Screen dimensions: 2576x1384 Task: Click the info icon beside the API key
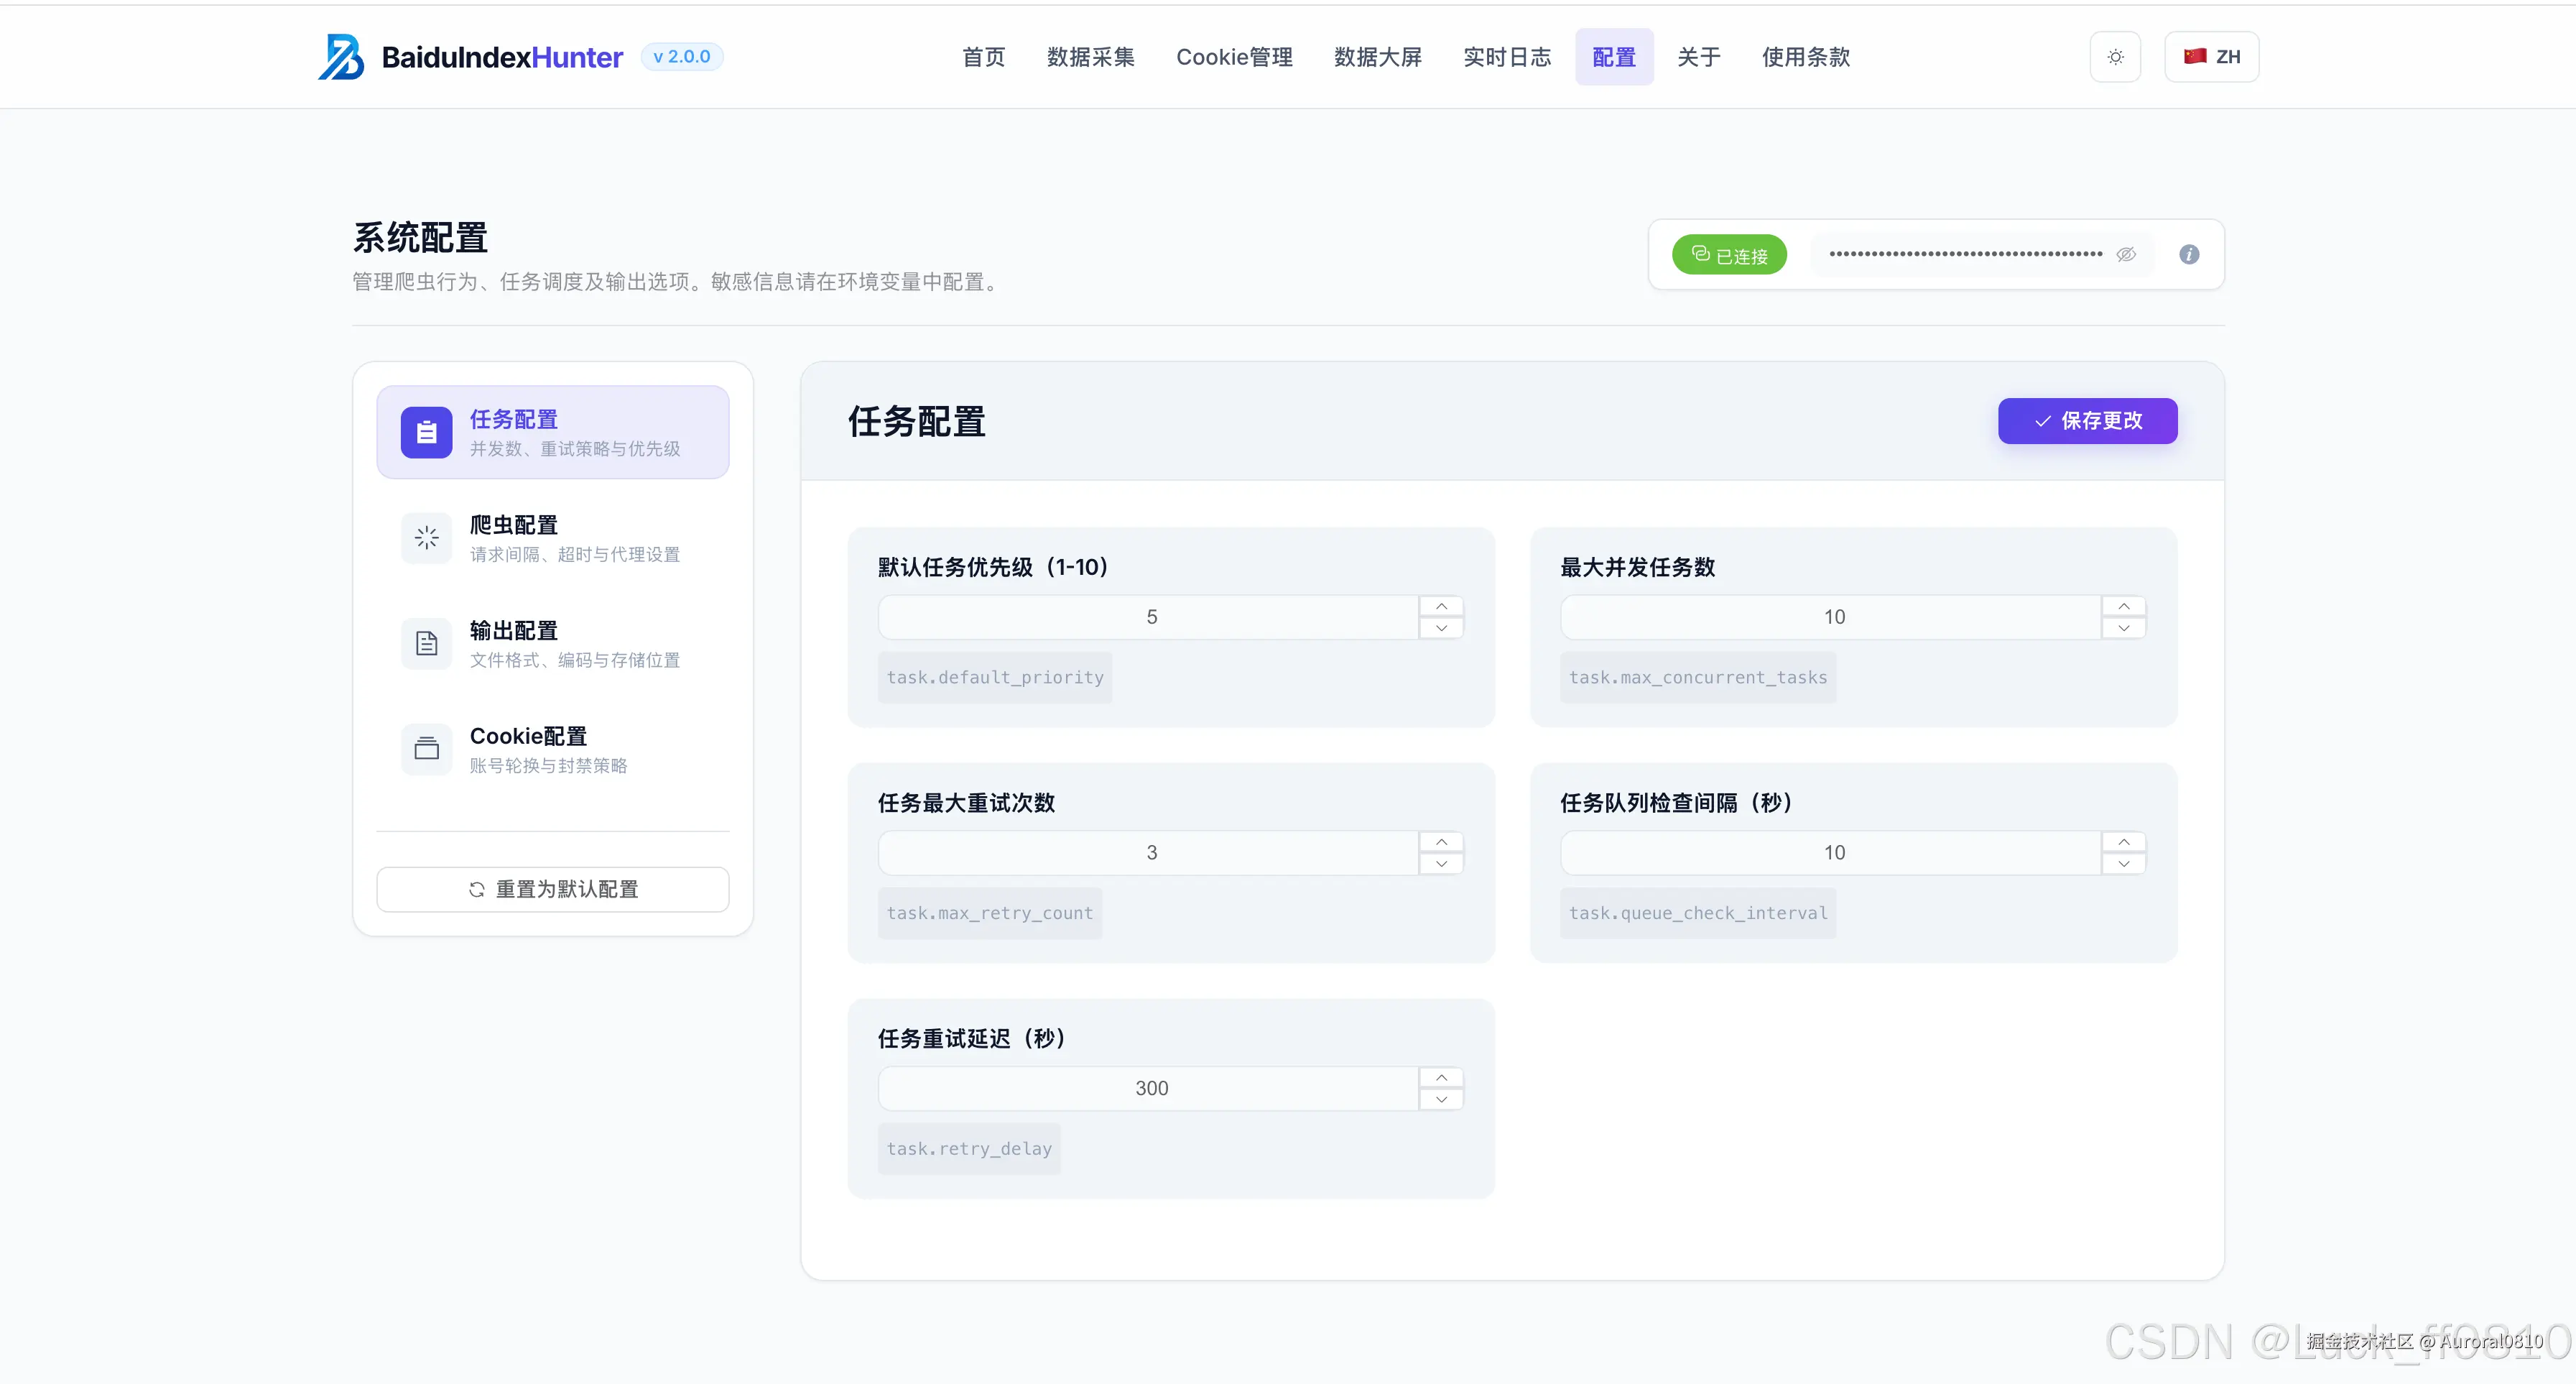tap(2189, 254)
